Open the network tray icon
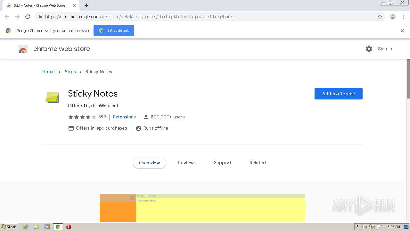 (372, 227)
